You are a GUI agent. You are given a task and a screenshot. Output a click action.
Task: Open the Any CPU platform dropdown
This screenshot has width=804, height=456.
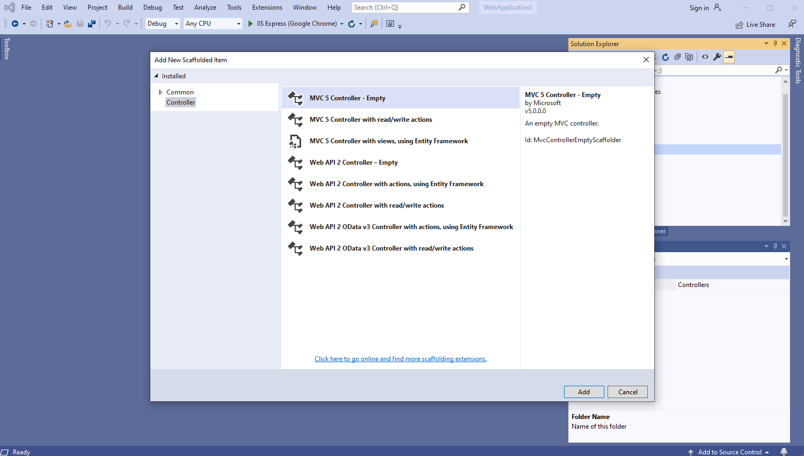213,24
